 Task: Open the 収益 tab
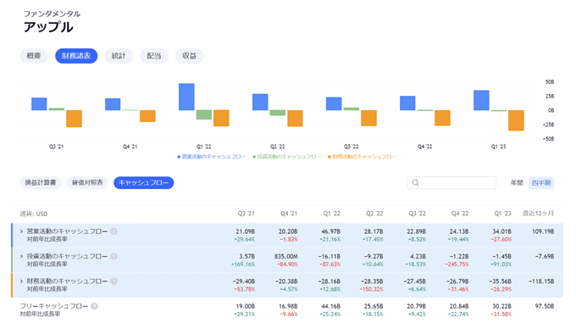(x=190, y=56)
